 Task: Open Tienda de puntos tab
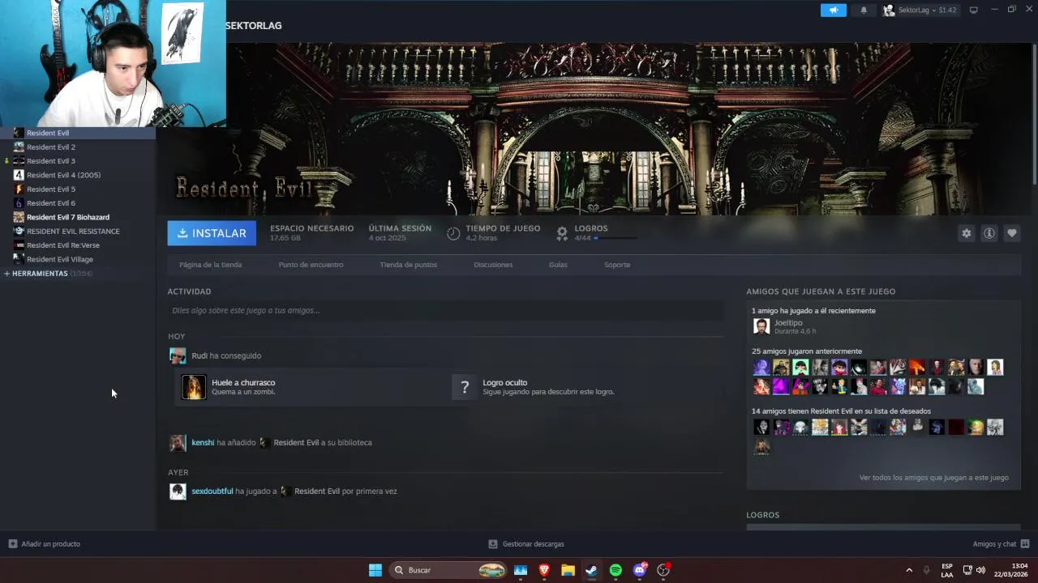point(408,265)
